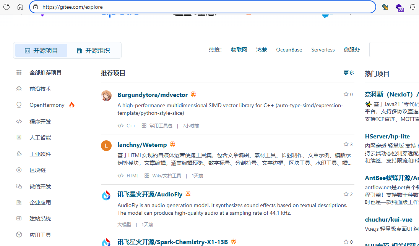This screenshot has height=246, width=419.
Task: Open OpenHarmony category
Action: [x=47, y=105]
